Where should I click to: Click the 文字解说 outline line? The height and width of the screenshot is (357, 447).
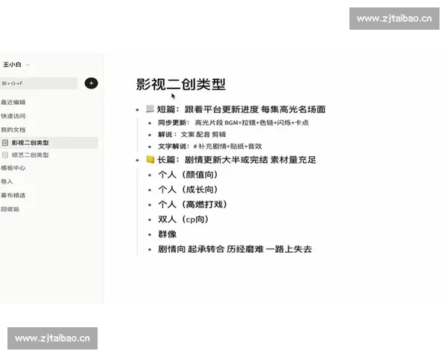point(210,147)
